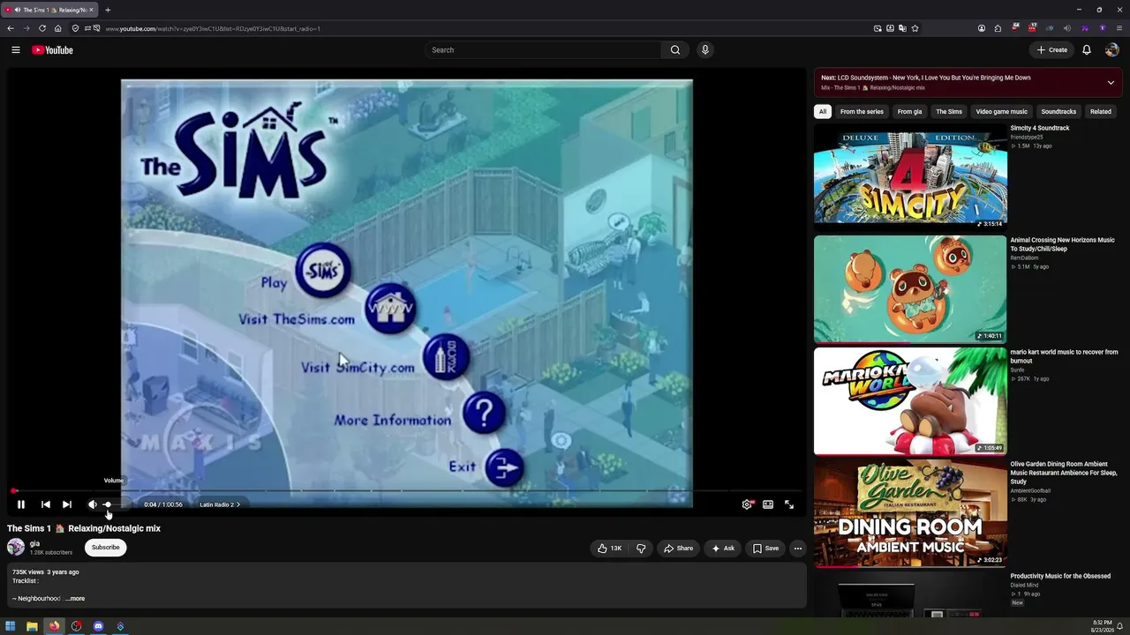This screenshot has width=1130, height=635.
Task: Pause the video
Action: [21, 504]
